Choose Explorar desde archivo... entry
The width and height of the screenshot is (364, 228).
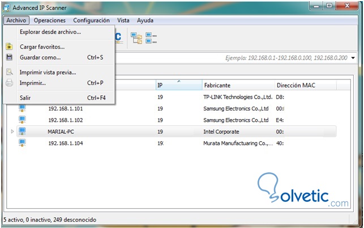tap(59, 32)
